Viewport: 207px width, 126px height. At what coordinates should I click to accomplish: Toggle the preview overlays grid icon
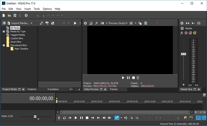click(131, 23)
